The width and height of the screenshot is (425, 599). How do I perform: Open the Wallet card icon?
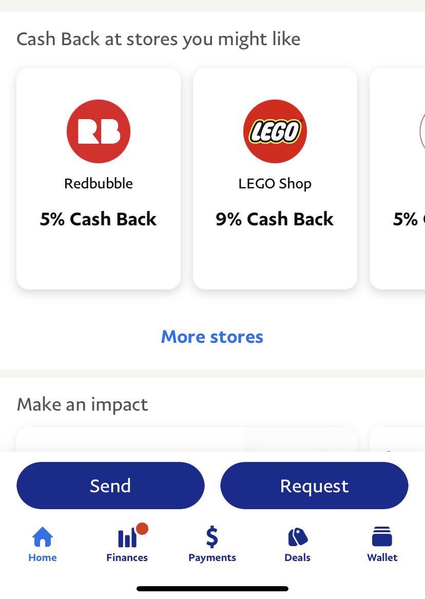coord(382,537)
